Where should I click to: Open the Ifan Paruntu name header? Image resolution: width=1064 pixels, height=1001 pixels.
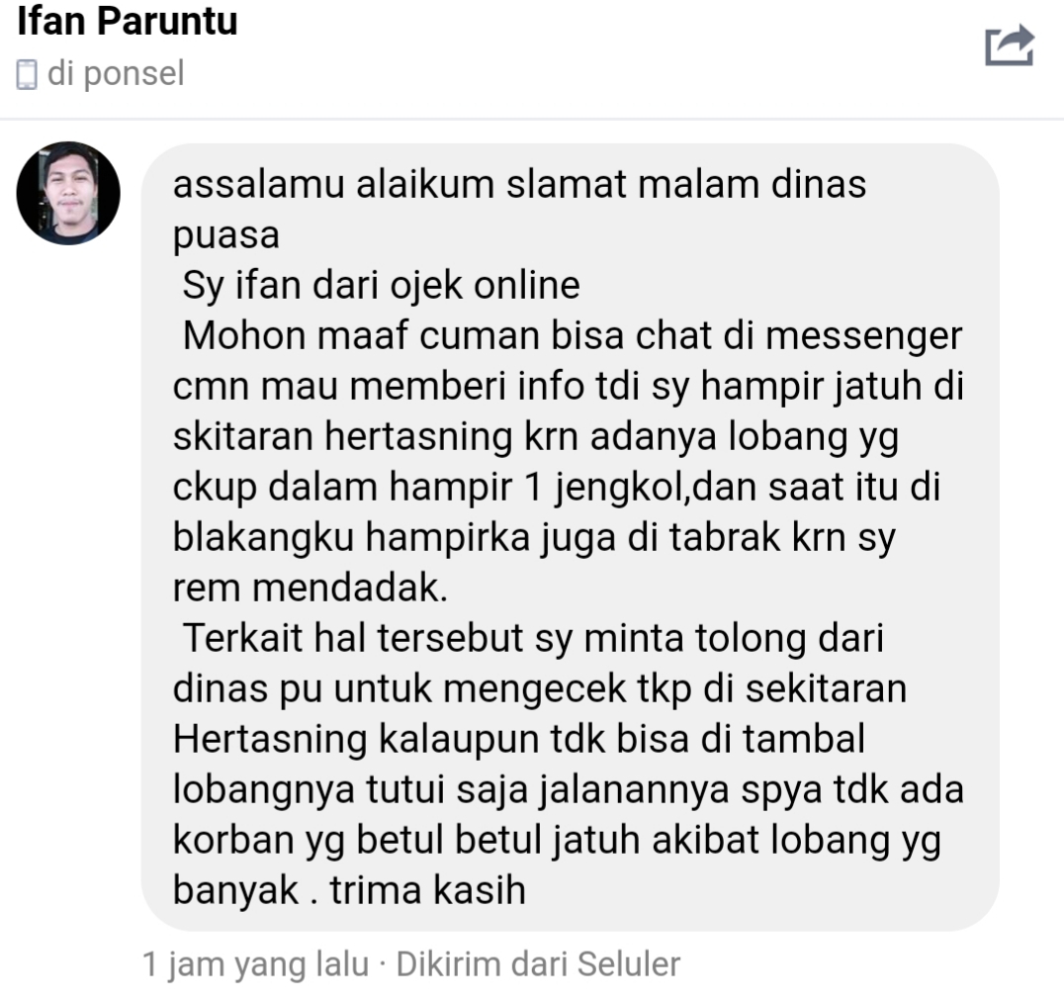pyautogui.click(x=127, y=21)
